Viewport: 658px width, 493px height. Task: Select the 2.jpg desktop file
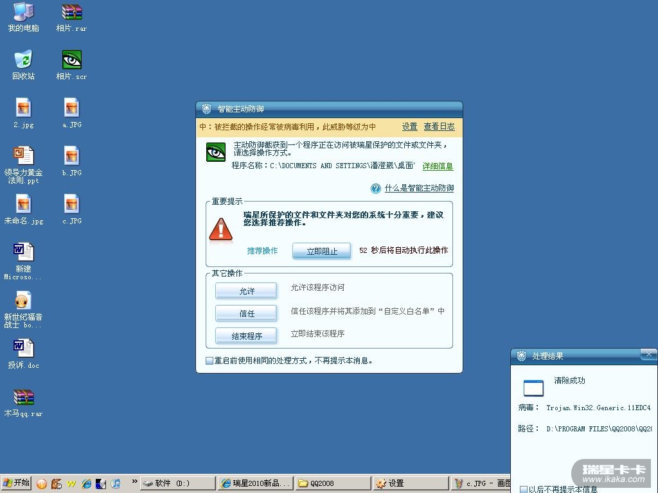24,113
